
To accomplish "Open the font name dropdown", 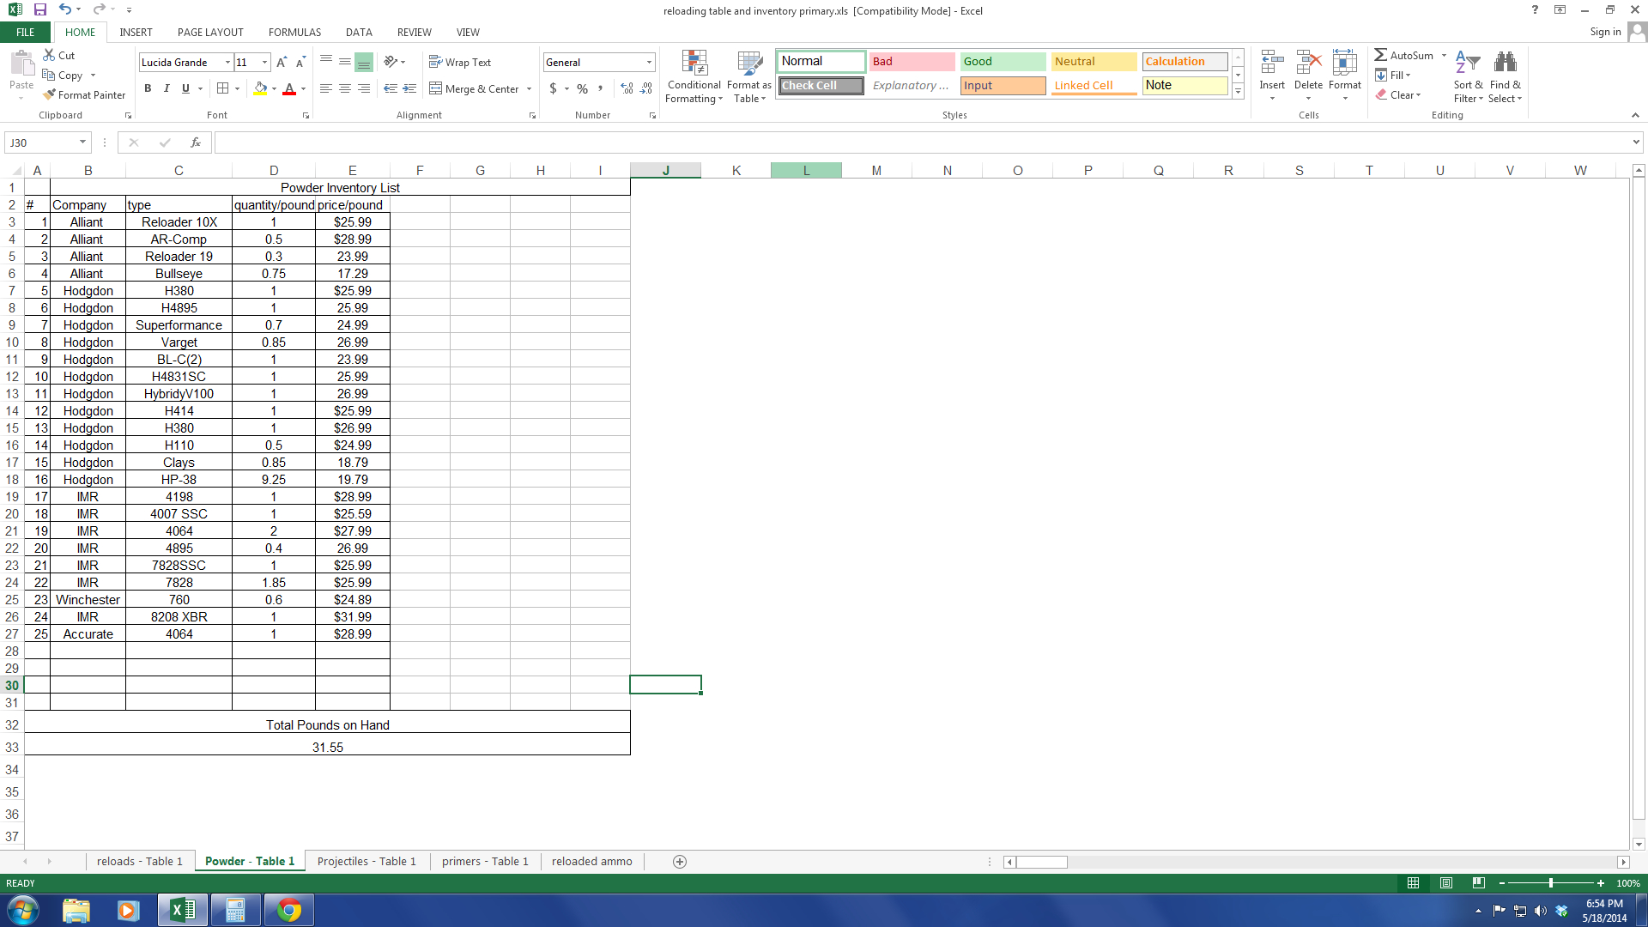I will pos(227,62).
